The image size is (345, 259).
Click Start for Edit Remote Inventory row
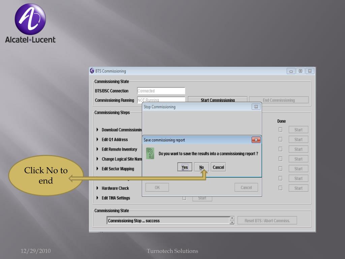pos(299,149)
